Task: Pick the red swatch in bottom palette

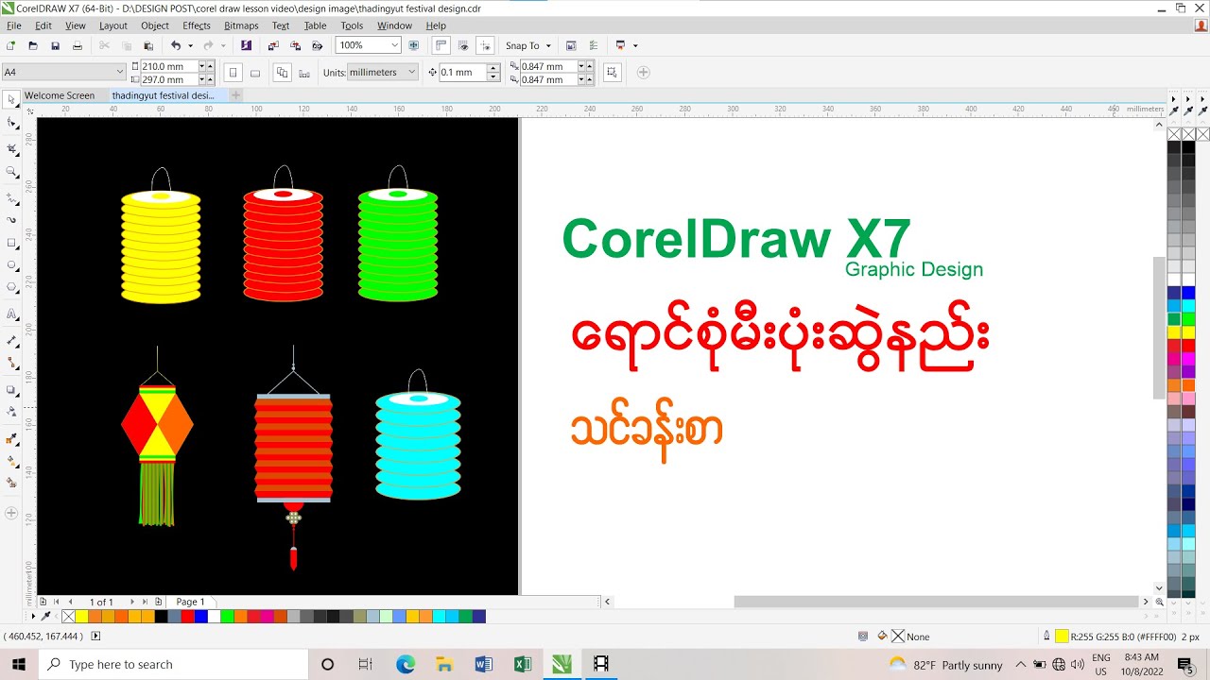Action: (188, 617)
